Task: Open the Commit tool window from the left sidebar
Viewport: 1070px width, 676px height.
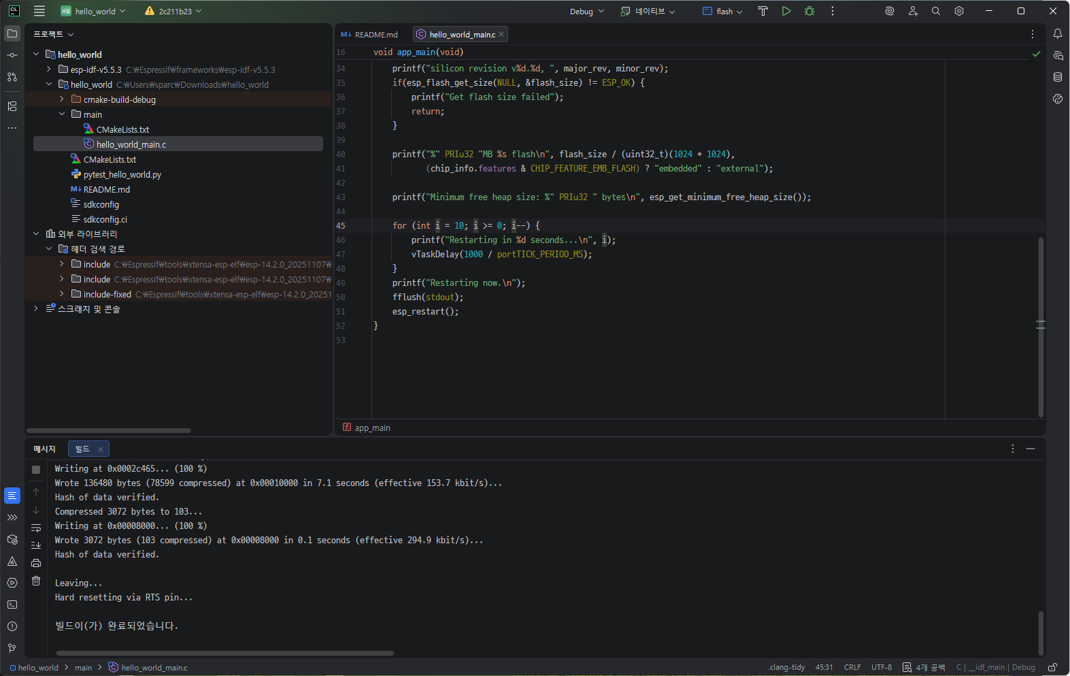Action: [12, 55]
